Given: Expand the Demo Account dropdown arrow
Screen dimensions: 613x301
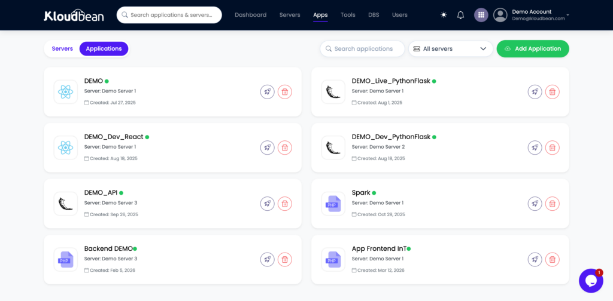Looking at the screenshot, I should (568, 15).
